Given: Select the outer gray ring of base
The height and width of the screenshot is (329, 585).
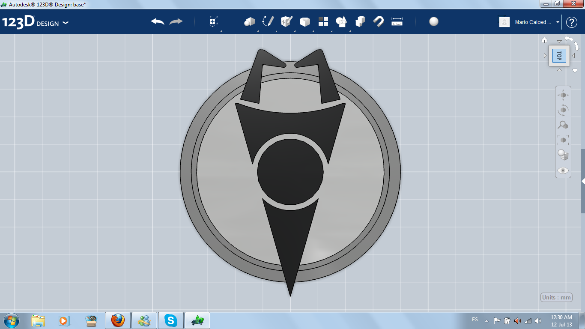Looking at the screenshot, I should click(x=187, y=171).
